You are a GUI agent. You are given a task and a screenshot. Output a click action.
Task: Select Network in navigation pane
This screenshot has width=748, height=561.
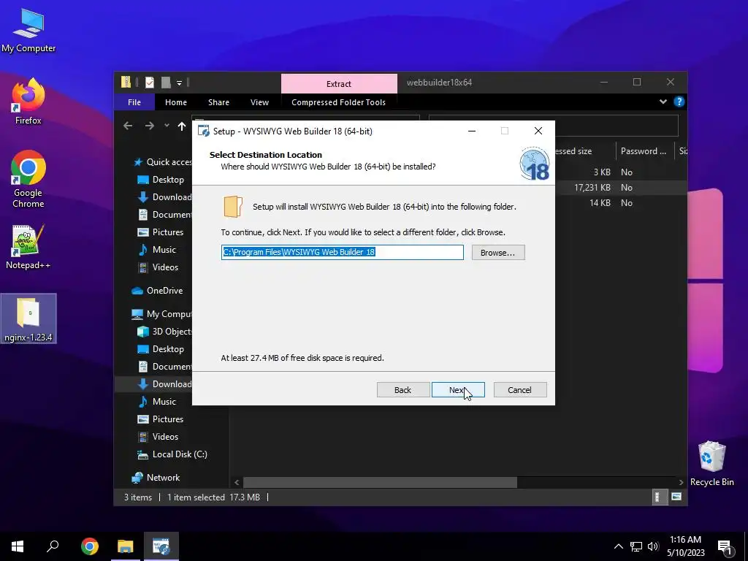[156, 478]
